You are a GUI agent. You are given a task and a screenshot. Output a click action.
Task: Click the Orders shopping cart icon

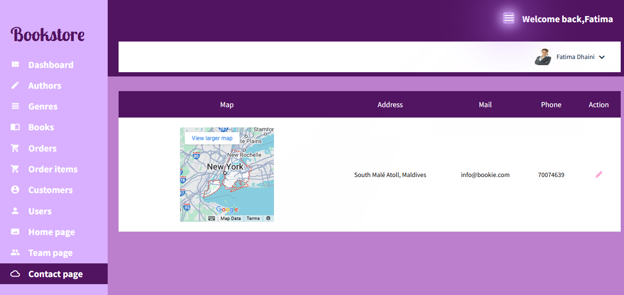15,148
